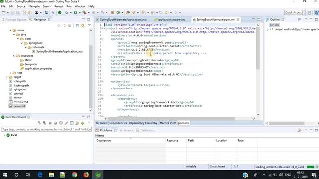Open the File menu
This screenshot has width=319, height=179.
(3, 6)
